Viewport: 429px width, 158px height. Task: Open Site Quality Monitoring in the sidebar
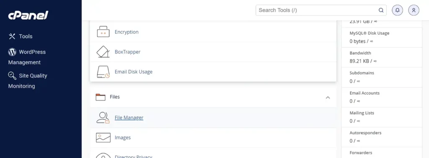coord(28,81)
